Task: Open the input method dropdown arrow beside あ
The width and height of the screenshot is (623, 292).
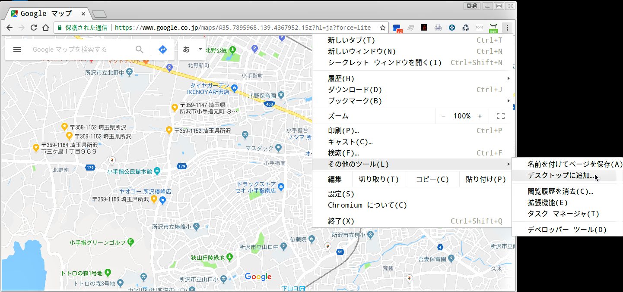Action: (x=200, y=49)
